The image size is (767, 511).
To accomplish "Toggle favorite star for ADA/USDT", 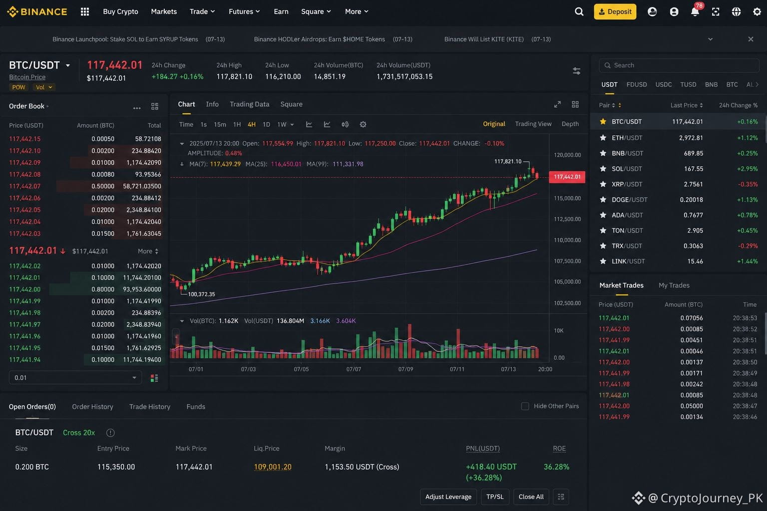I will click(603, 215).
